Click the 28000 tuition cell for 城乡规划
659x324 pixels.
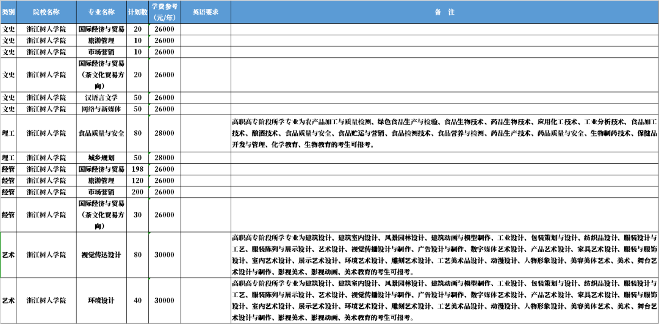point(164,158)
